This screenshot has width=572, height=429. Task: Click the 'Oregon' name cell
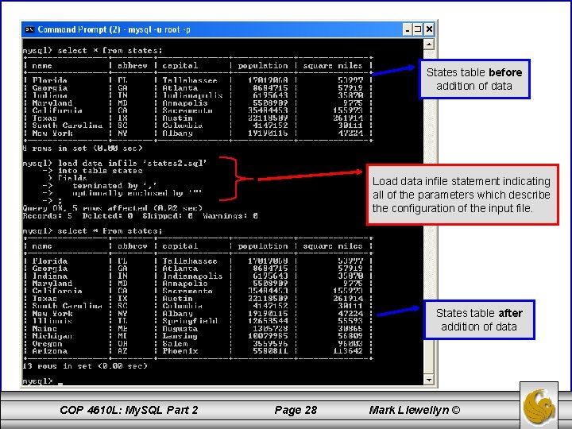(47, 344)
